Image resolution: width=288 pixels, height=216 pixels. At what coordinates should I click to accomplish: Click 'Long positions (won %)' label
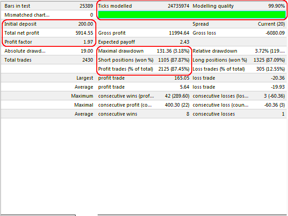(220, 60)
